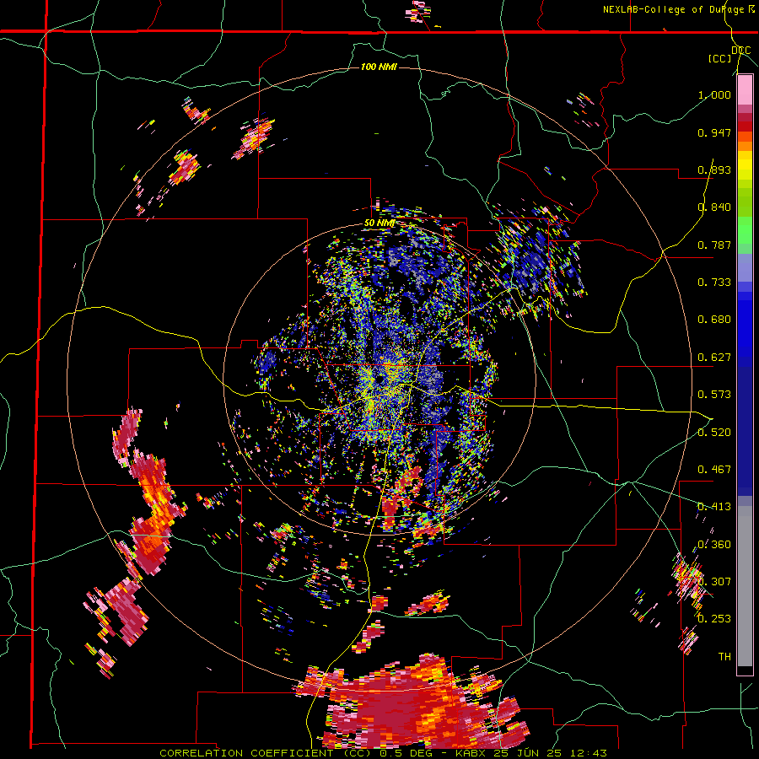Image resolution: width=759 pixels, height=759 pixels.
Task: Click the TH label at the bottom of the scale
Action: click(x=724, y=657)
